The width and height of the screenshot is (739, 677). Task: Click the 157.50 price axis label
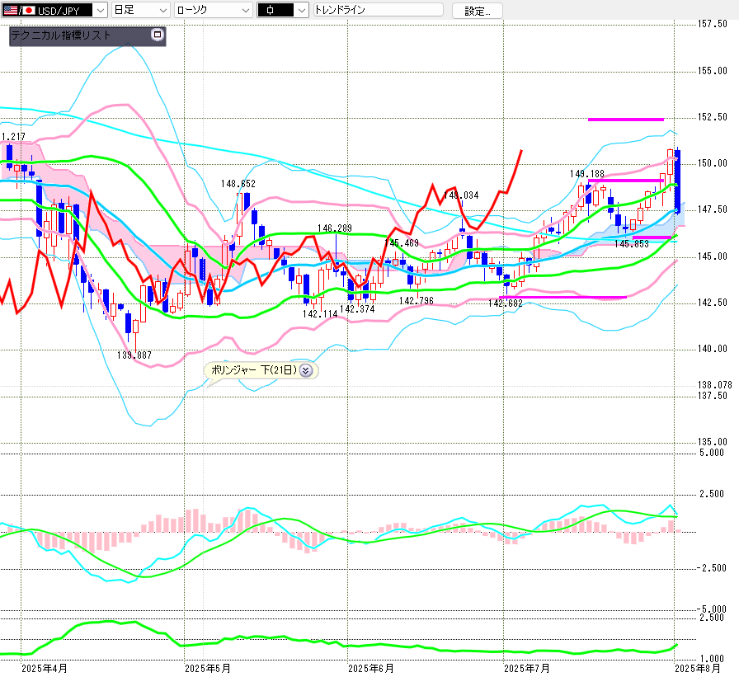tap(713, 24)
